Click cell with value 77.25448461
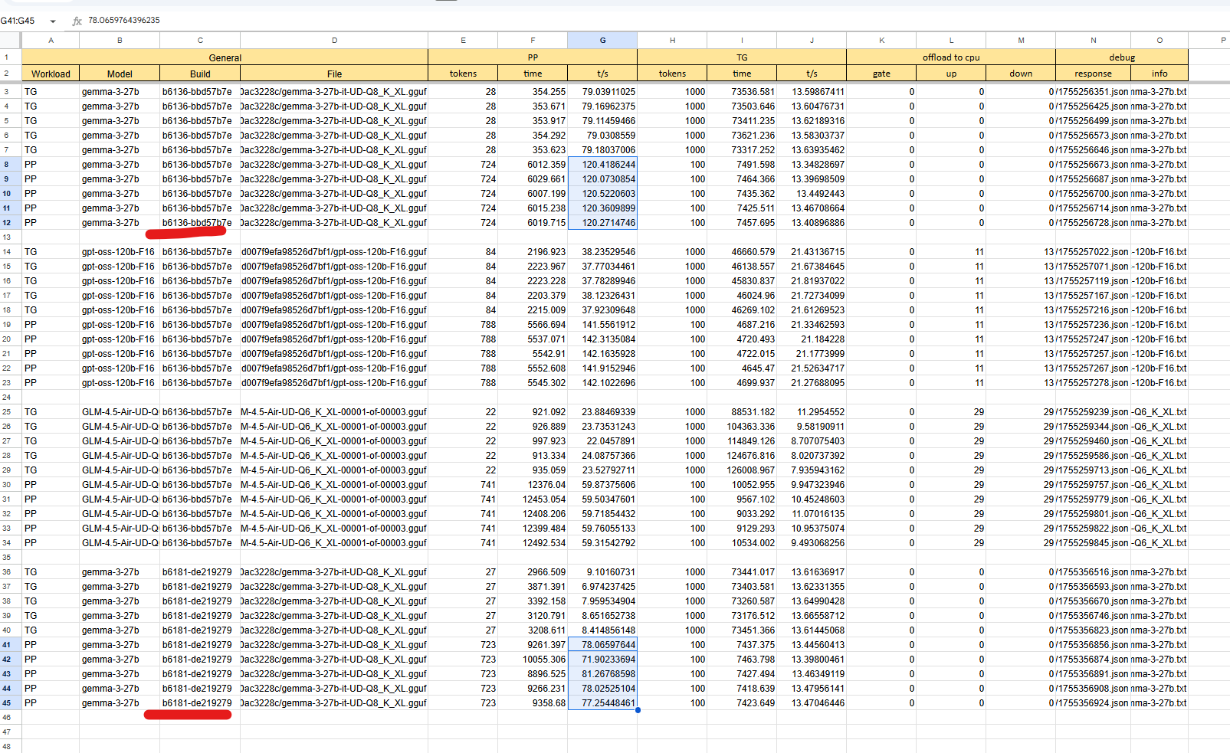The height and width of the screenshot is (753, 1230). (x=602, y=703)
